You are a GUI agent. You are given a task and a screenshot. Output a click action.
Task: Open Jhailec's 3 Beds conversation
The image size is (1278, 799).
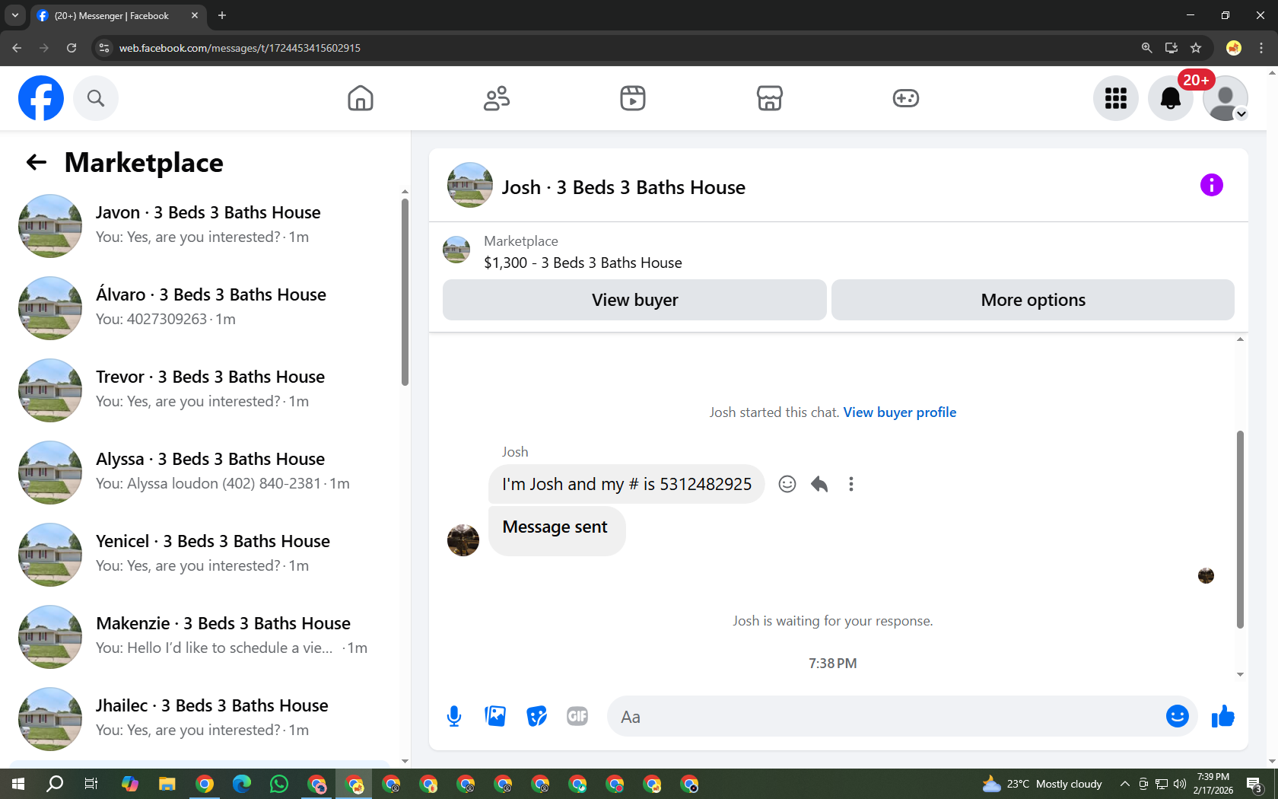pos(205,718)
